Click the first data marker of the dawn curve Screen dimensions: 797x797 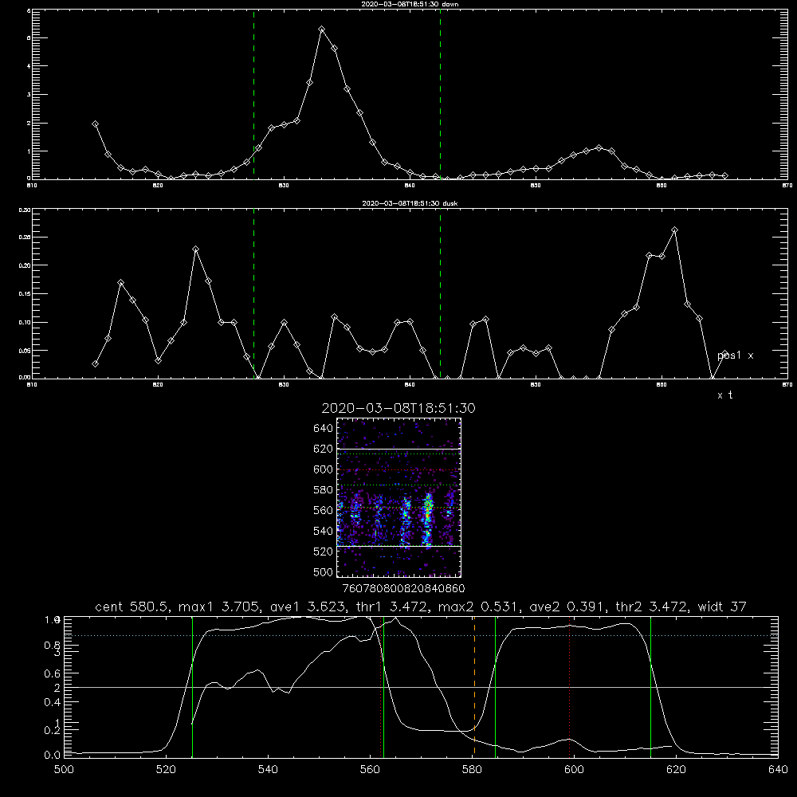pos(95,124)
